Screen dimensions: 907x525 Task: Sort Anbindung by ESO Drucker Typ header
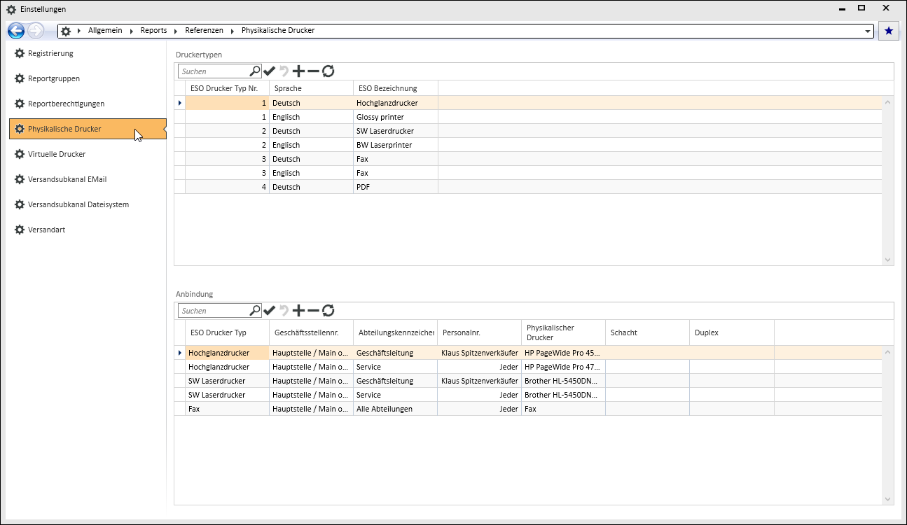pyautogui.click(x=227, y=332)
